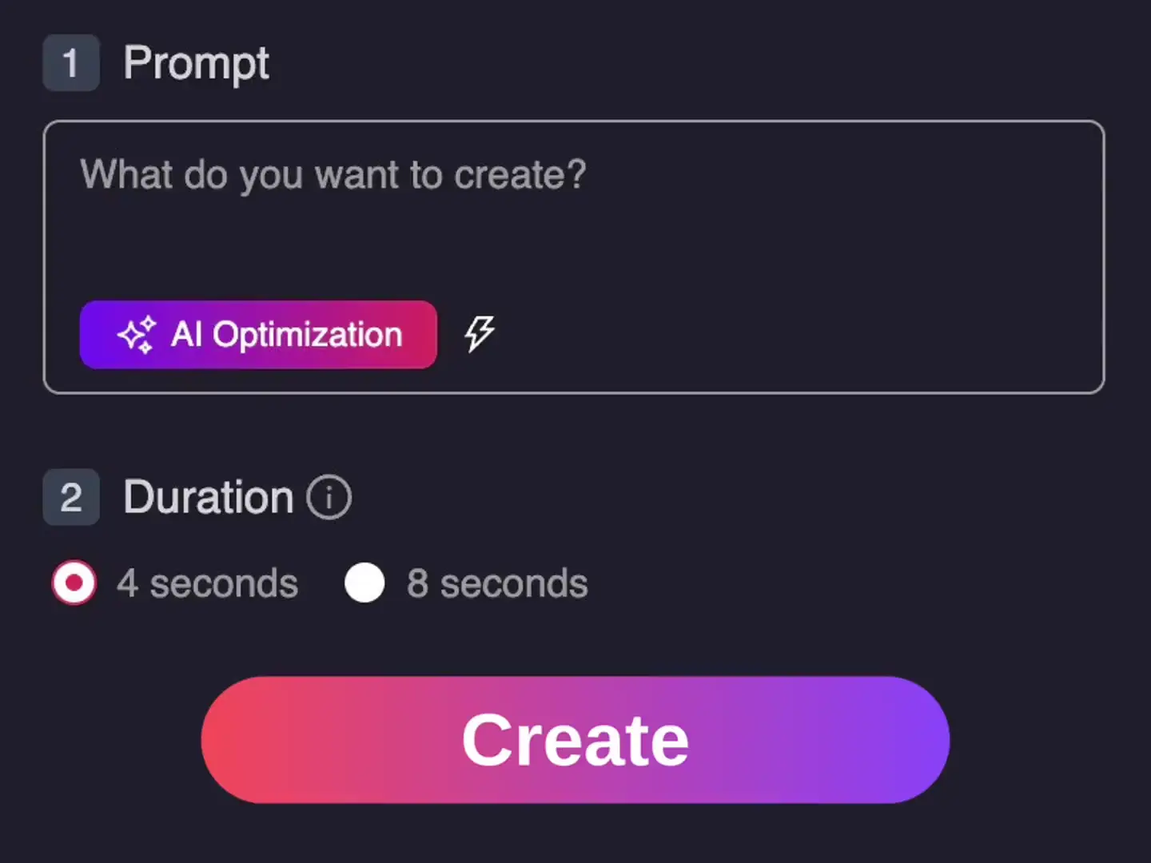1151x863 pixels.
Task: Click the Prompt section heading
Action: tap(196, 63)
